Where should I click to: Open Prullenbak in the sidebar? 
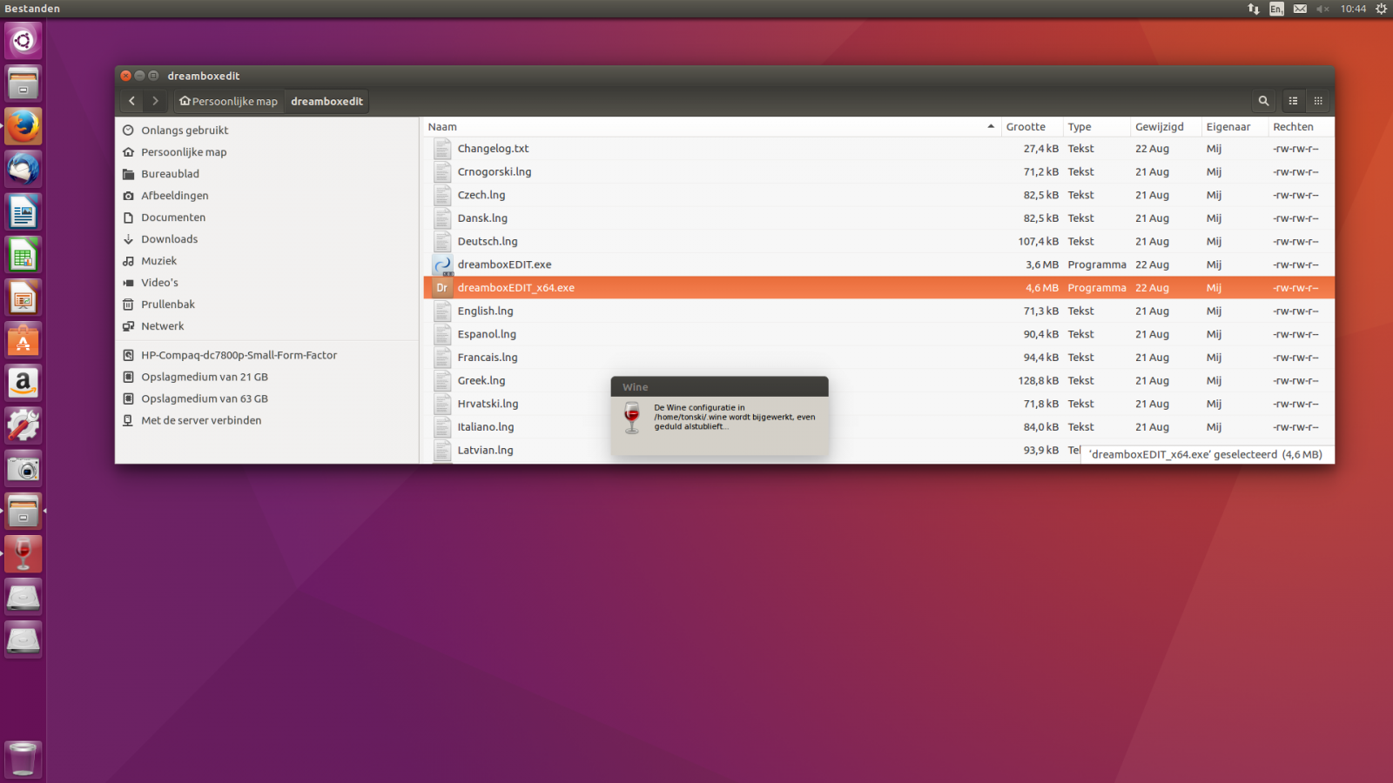168,304
